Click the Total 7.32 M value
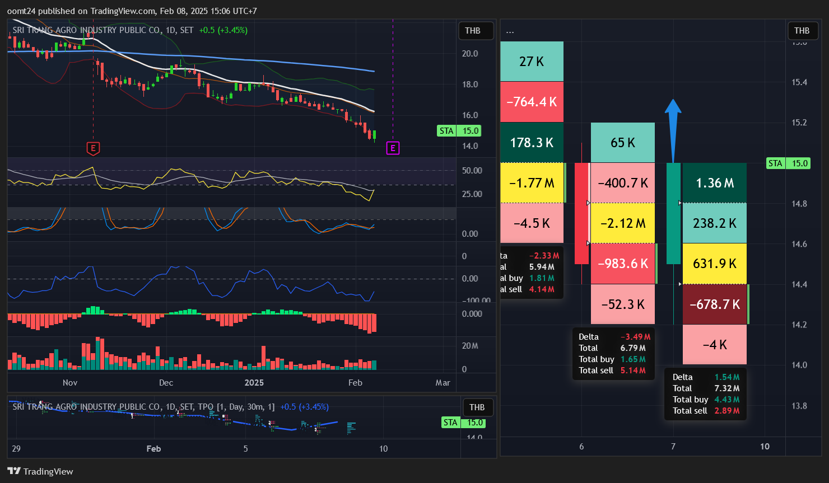Viewport: 829px width, 483px height. click(727, 388)
